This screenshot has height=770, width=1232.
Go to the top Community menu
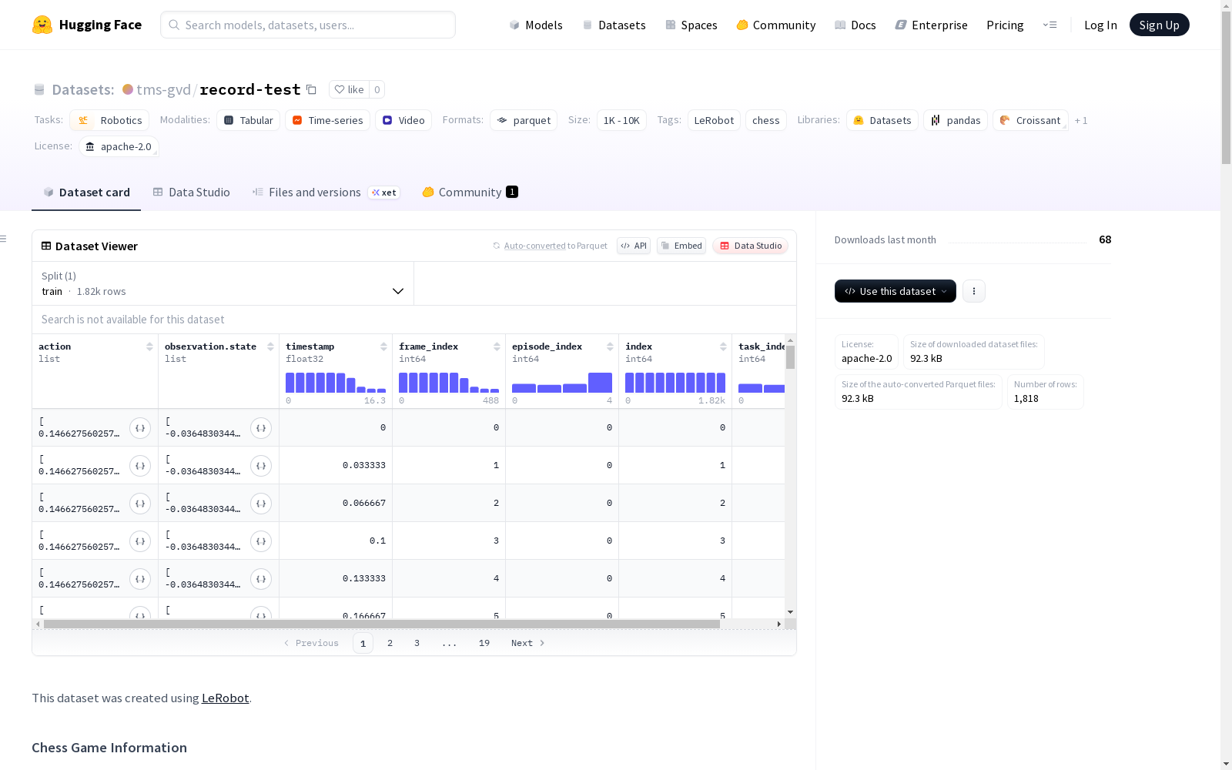(776, 25)
